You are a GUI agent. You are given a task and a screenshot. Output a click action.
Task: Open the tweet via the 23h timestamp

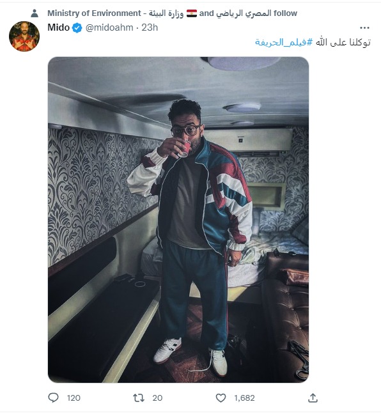pos(150,27)
